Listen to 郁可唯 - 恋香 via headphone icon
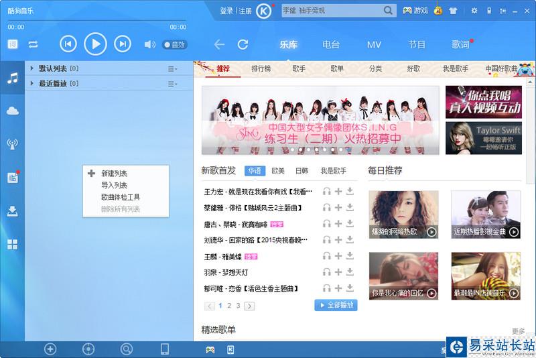Image resolution: width=536 pixels, height=358 pixels. (327, 288)
